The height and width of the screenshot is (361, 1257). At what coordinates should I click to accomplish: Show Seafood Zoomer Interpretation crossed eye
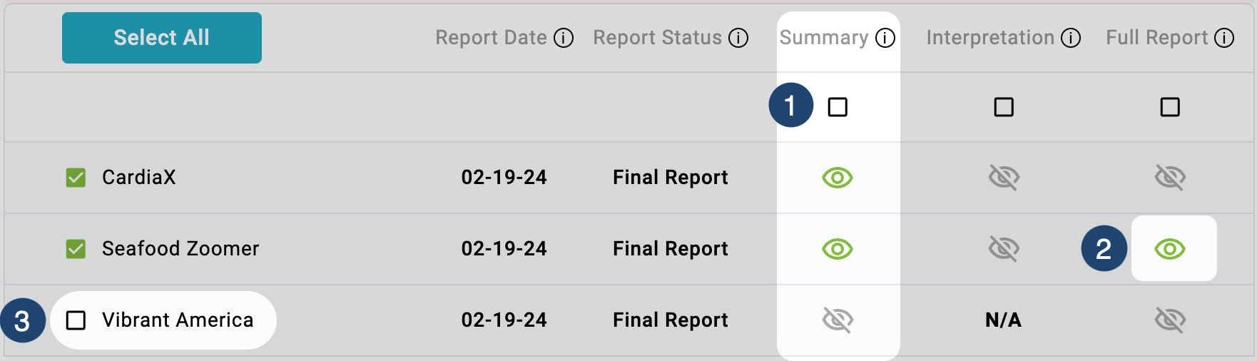click(x=1004, y=249)
